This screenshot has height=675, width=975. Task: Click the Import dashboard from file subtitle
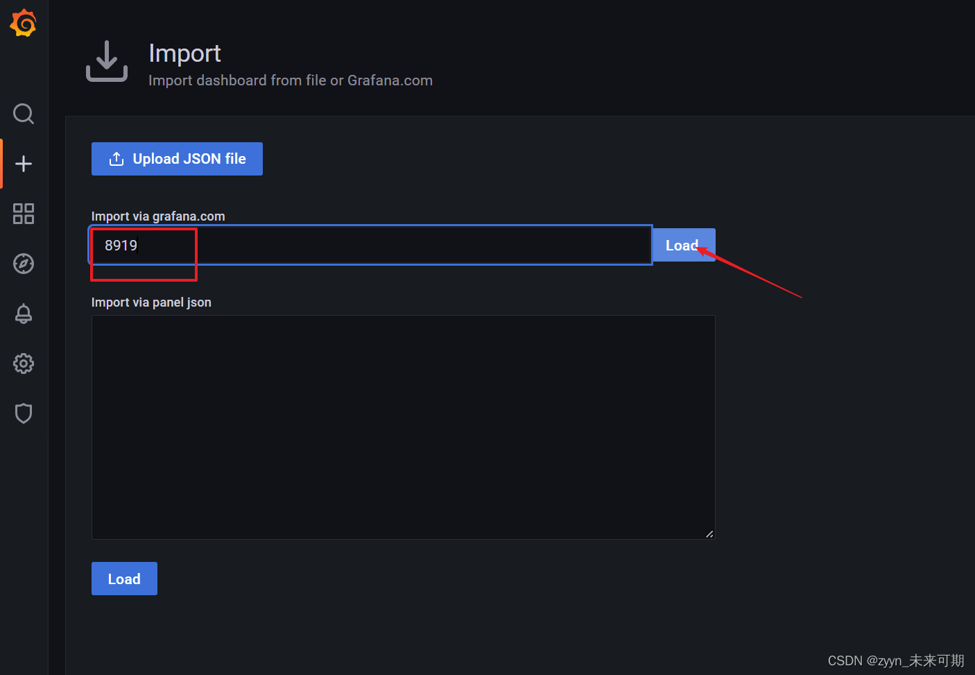point(291,80)
